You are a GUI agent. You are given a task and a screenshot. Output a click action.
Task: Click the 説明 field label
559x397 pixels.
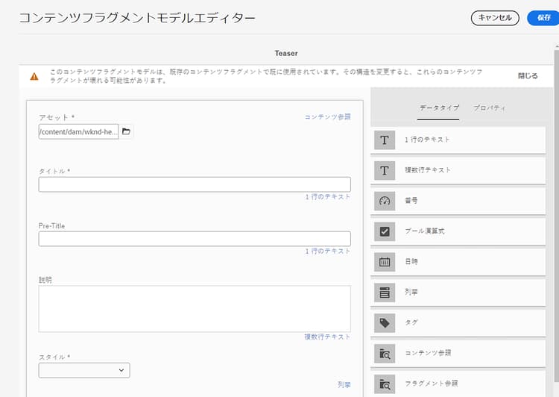pos(45,280)
